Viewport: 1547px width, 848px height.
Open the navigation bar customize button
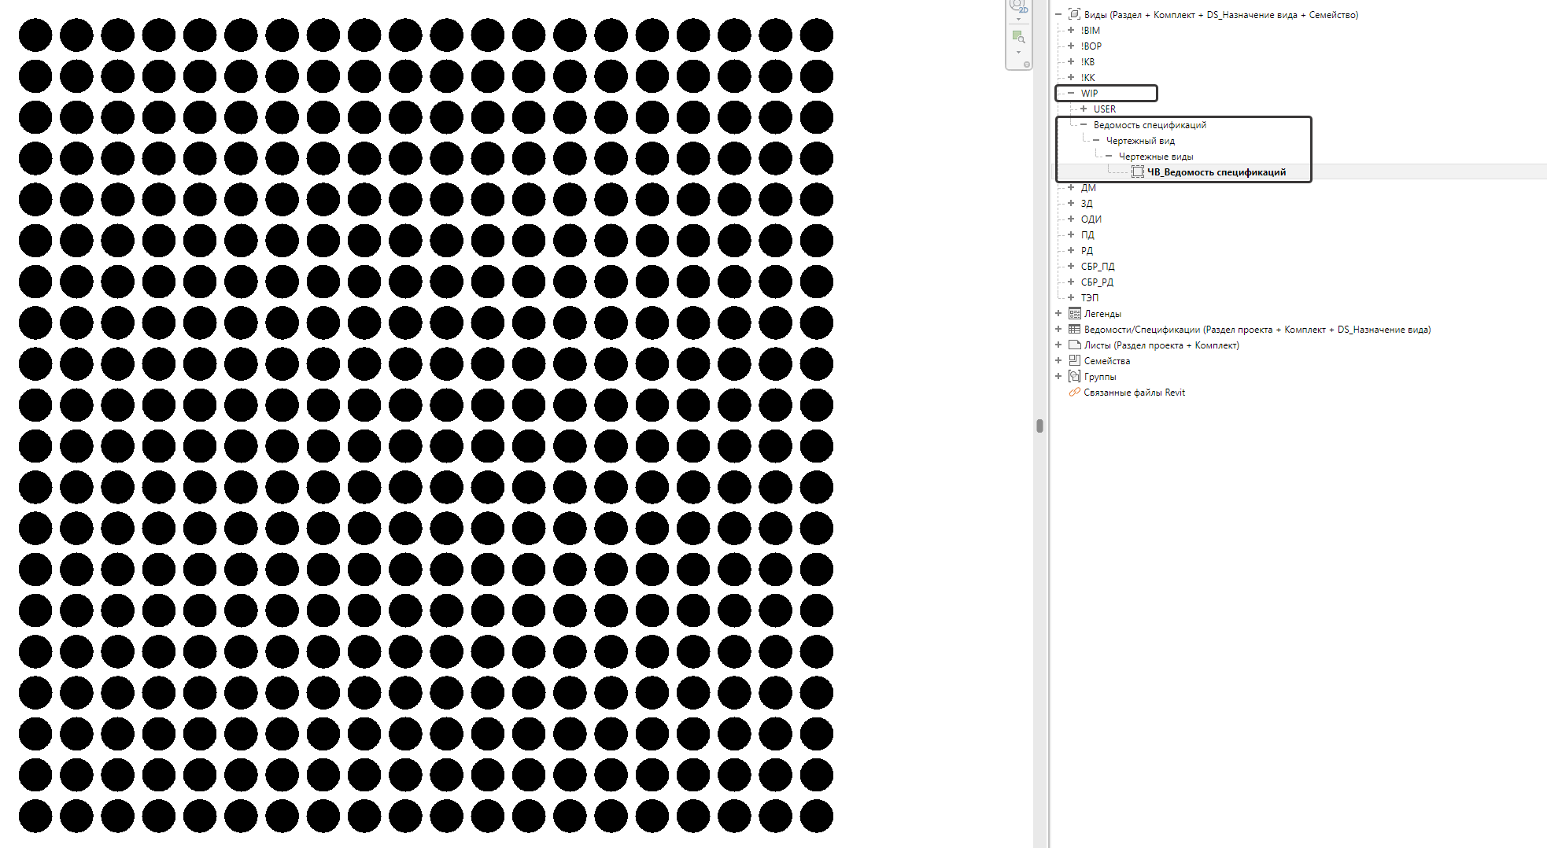click(x=1027, y=65)
